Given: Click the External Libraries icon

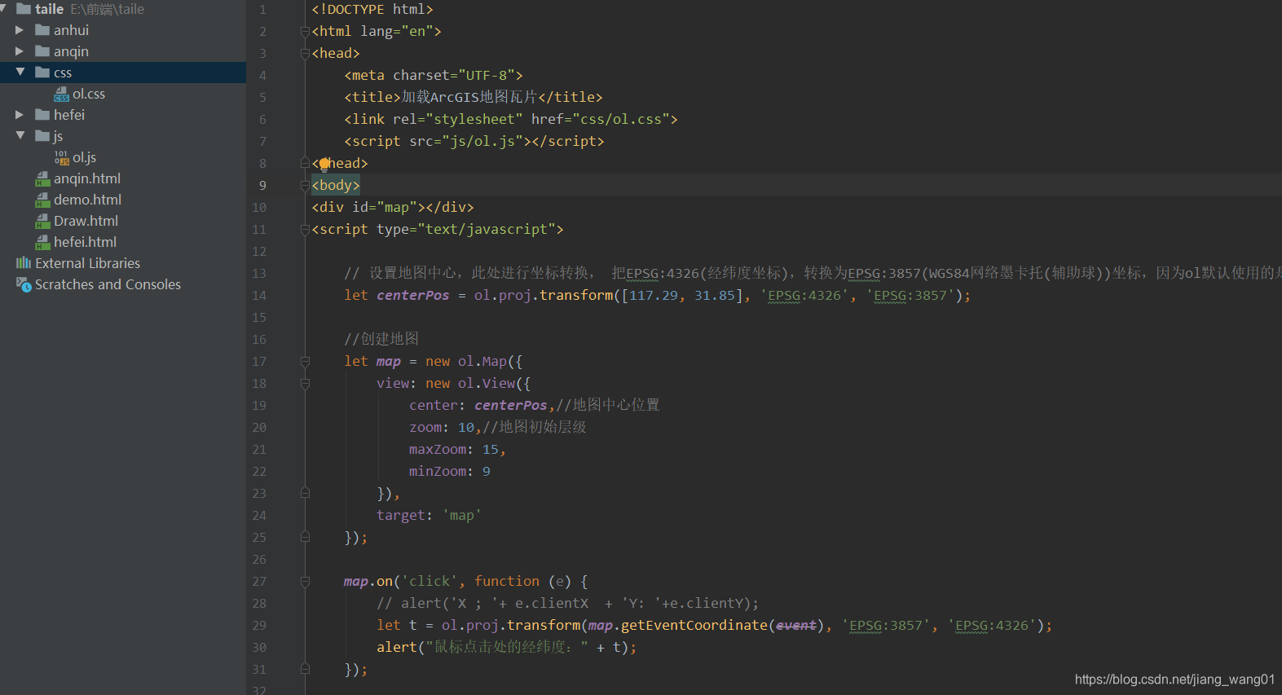Looking at the screenshot, I should pos(24,263).
